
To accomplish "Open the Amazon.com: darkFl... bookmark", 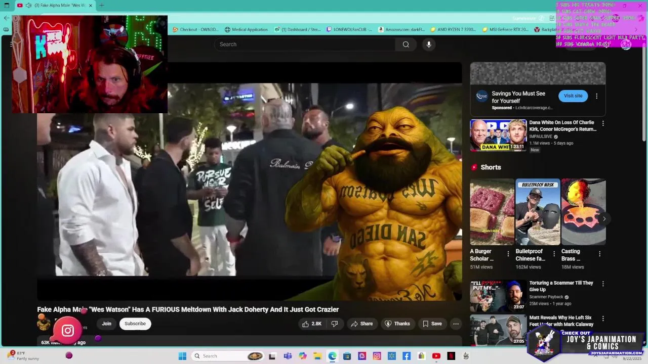I will (x=401, y=29).
